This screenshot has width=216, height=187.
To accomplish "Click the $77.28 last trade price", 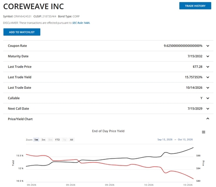I will pyautogui.click(x=197, y=67).
